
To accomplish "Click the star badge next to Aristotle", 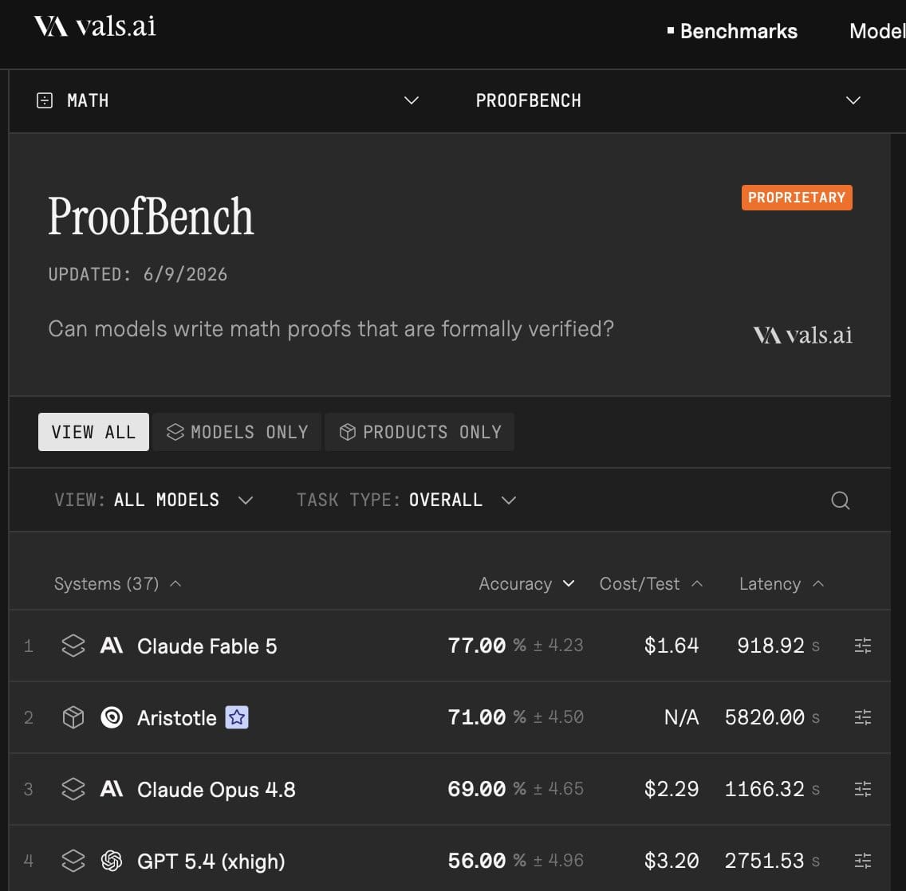I will point(237,717).
